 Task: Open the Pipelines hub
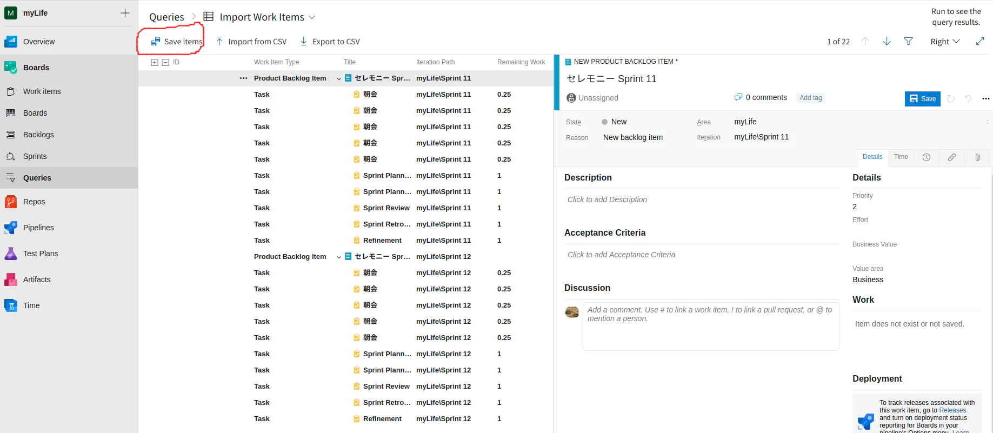pyautogui.click(x=38, y=228)
